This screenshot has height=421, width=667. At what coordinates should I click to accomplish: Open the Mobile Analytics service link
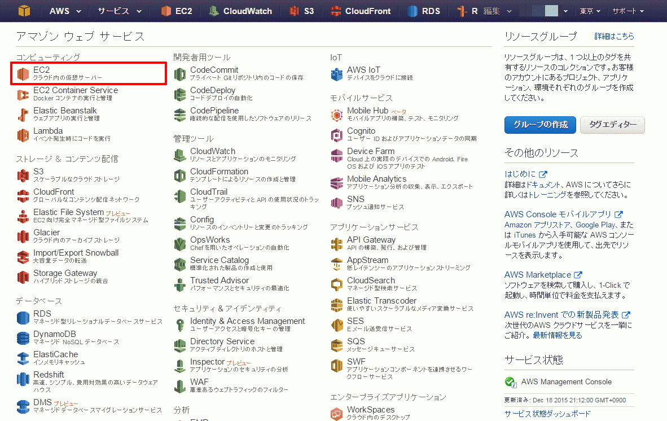click(377, 178)
